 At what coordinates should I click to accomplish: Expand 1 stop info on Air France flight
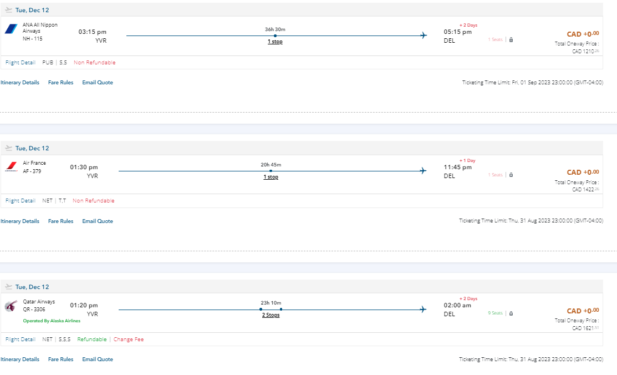(x=271, y=177)
